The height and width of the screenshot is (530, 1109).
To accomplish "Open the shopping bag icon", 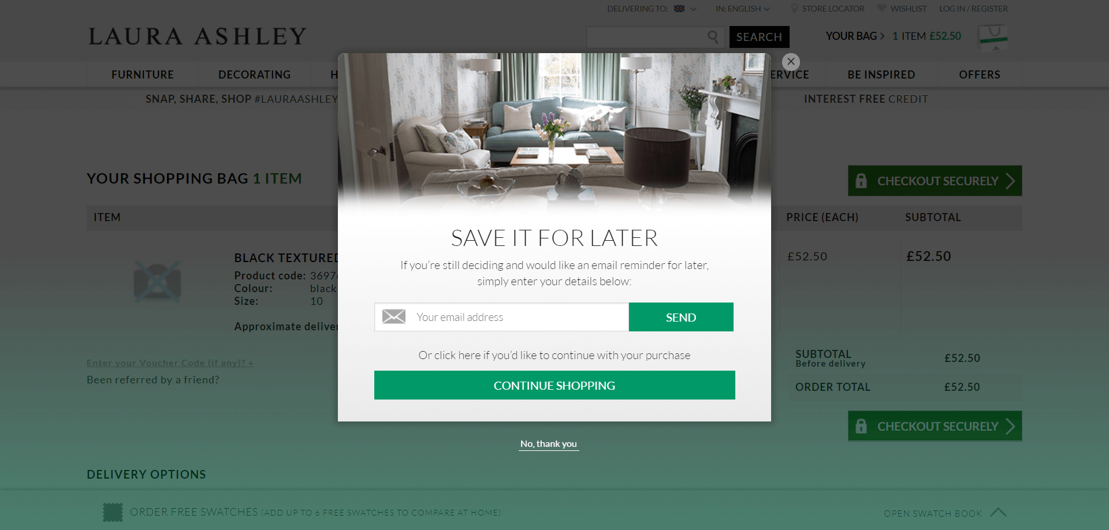I will [x=993, y=37].
